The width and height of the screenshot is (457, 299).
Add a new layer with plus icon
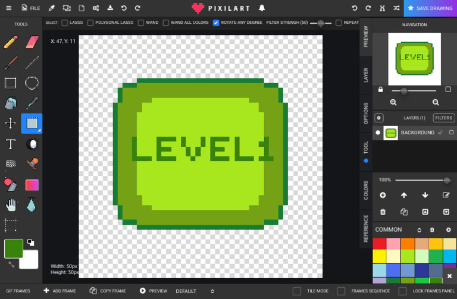[x=383, y=195]
